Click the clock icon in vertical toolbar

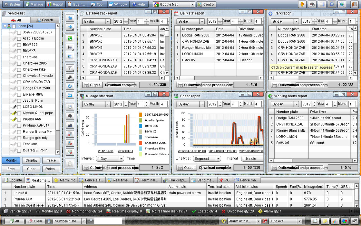click(70, 107)
